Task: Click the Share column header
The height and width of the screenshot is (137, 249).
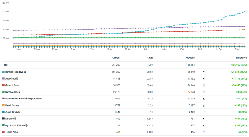Action: point(150,58)
